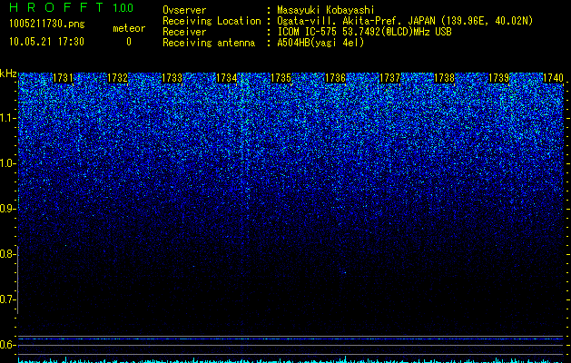Click the A504HB(yagi 4el) antenna text
The image size is (571, 363).
(320, 43)
